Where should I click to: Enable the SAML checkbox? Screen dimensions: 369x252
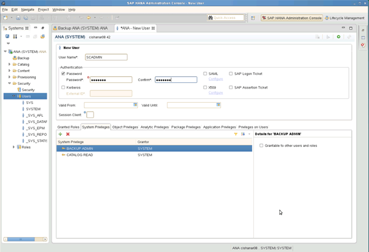[205, 74]
